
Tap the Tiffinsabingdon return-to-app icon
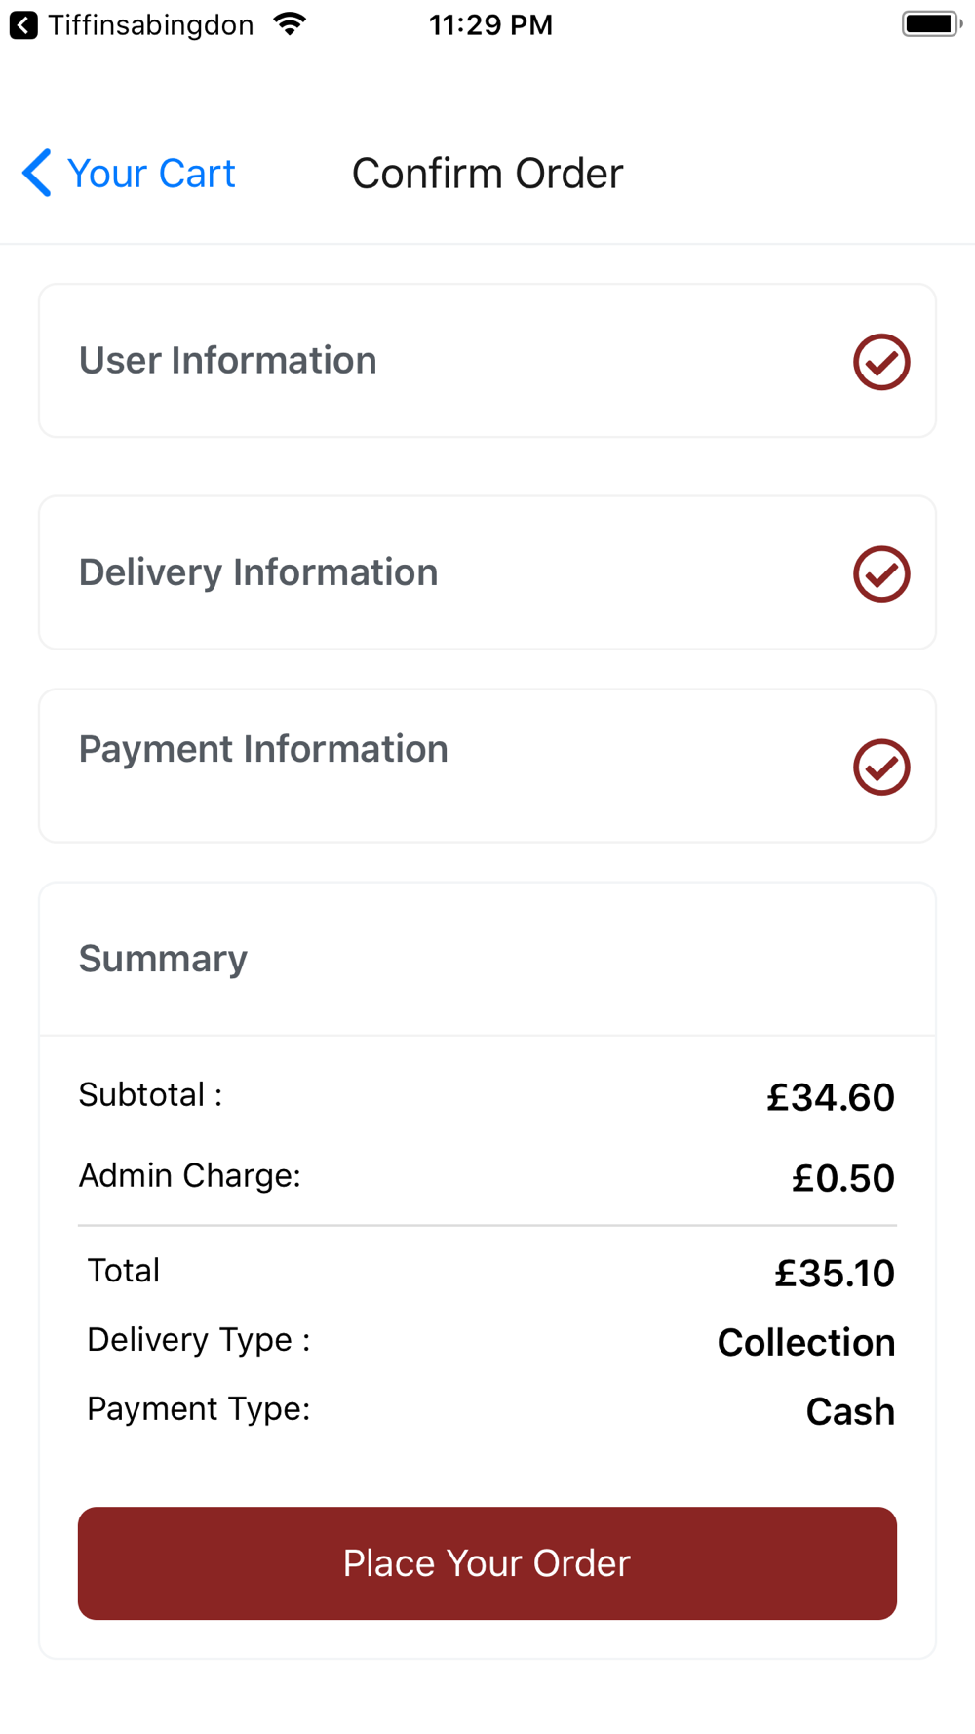click(23, 24)
